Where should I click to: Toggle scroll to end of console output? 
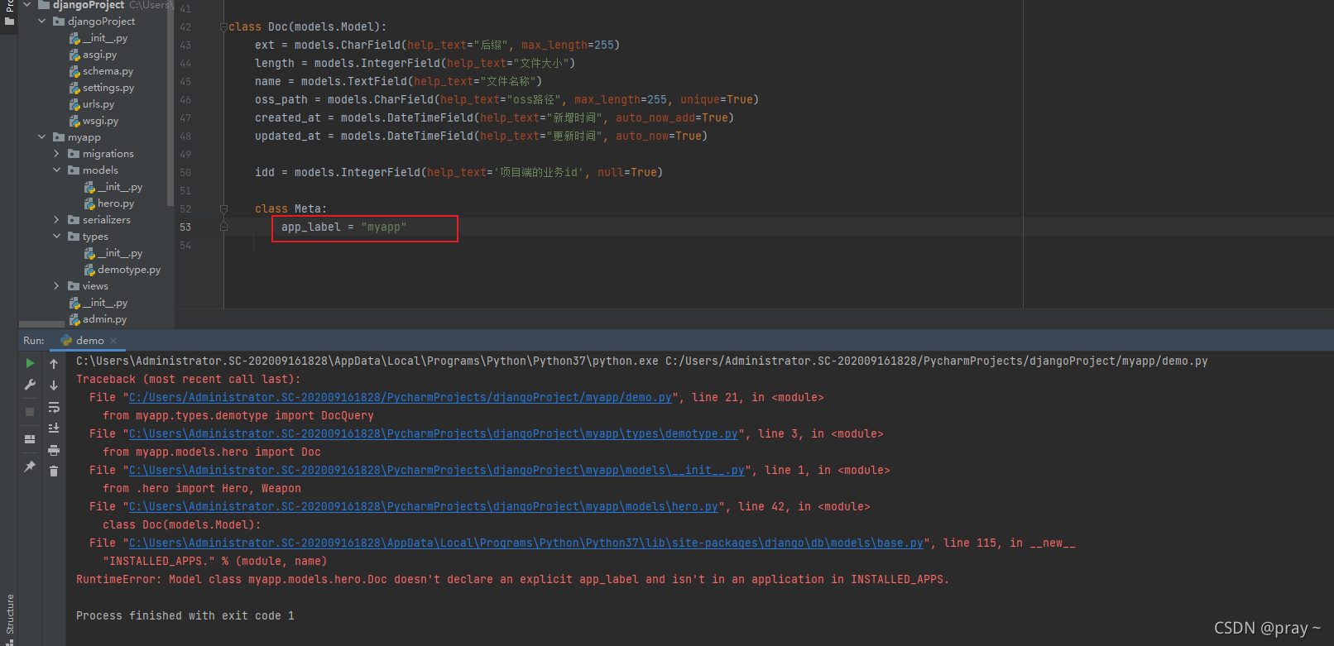tap(54, 428)
